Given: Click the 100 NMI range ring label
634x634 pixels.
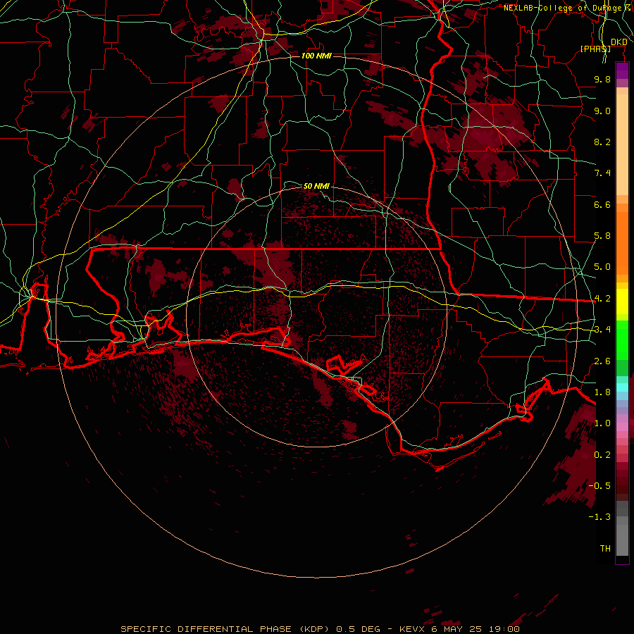Looking at the screenshot, I should click(x=316, y=56).
